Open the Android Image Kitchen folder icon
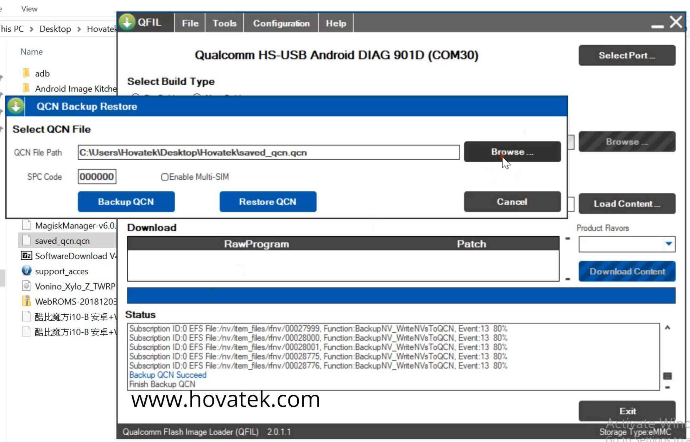690x442 pixels. coord(27,88)
